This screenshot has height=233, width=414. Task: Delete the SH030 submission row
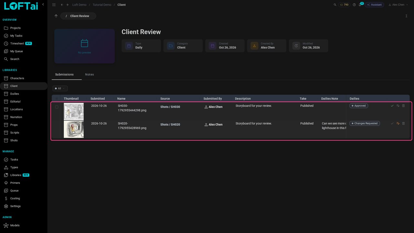coord(403,106)
